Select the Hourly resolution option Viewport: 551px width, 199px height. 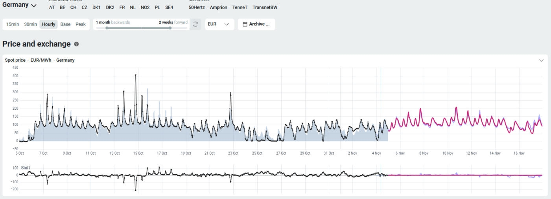(48, 24)
